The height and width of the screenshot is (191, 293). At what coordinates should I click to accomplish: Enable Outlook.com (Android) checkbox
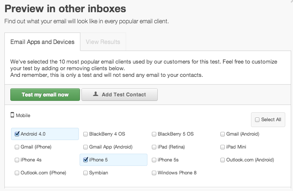pyautogui.click(x=223, y=160)
